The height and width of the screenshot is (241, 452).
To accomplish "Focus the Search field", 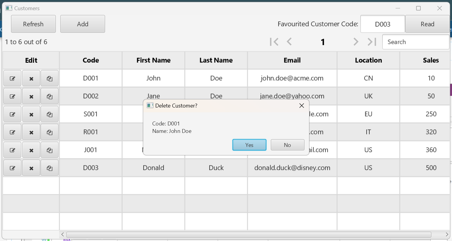I will point(416,42).
